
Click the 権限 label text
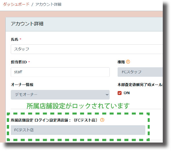[x=121, y=62]
